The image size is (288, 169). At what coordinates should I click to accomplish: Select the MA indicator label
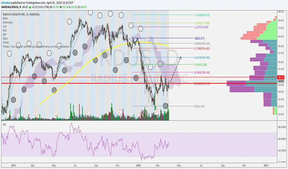click(5, 30)
